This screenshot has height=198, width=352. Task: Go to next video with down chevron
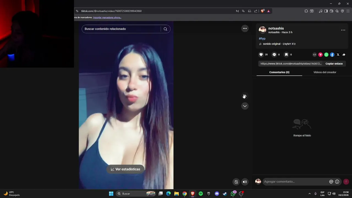245,106
